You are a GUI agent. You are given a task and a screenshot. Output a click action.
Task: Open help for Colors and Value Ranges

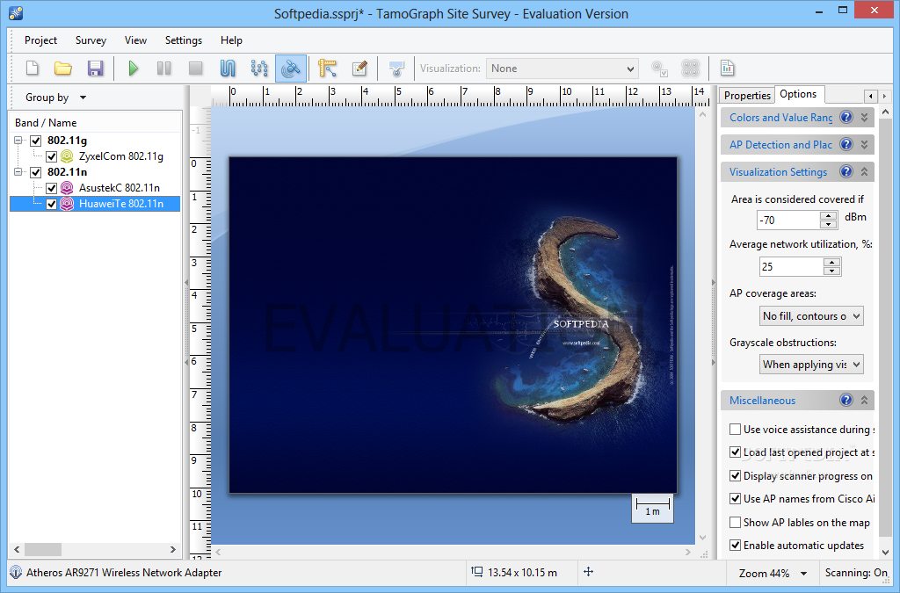[846, 117]
